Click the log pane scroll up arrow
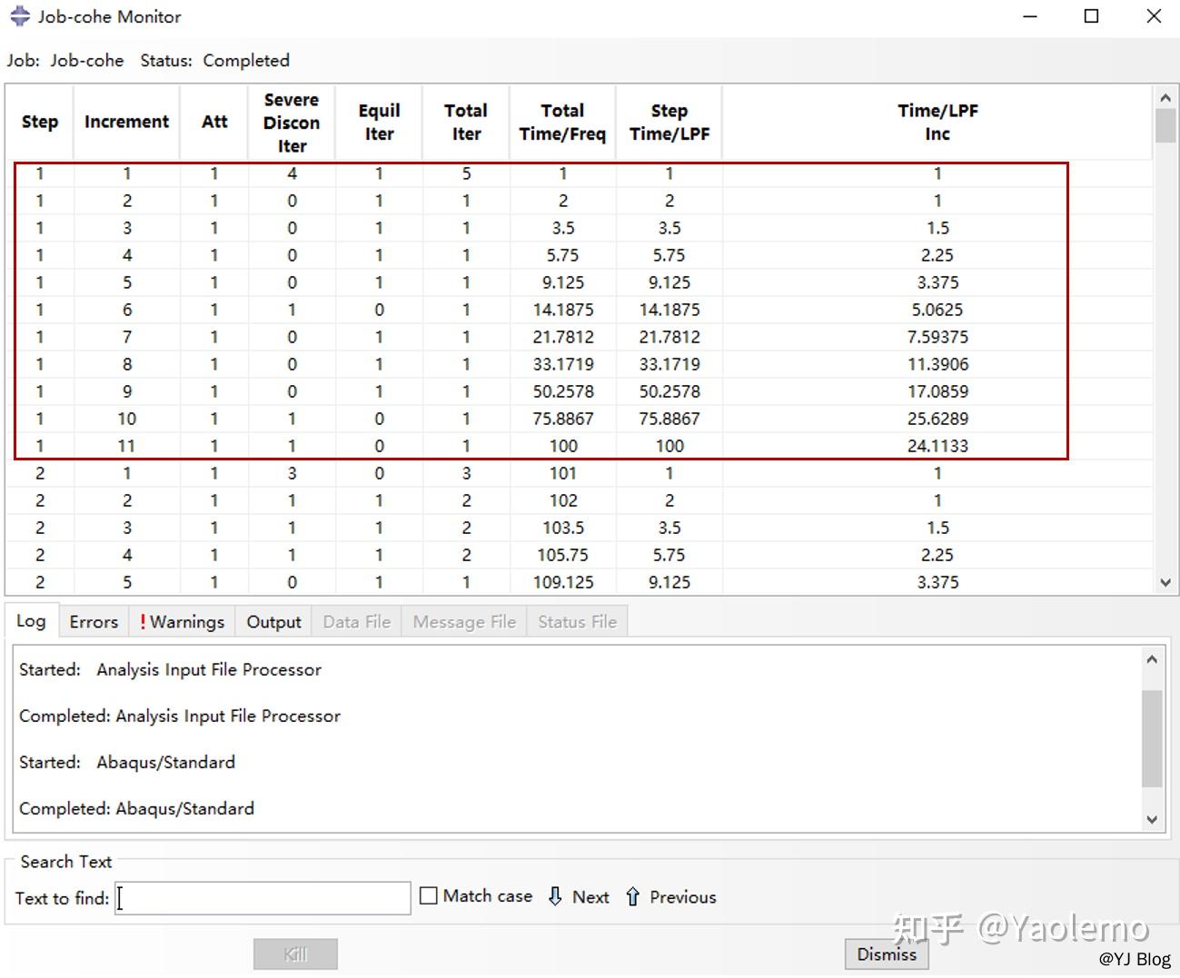The image size is (1180, 978). pos(1152,659)
